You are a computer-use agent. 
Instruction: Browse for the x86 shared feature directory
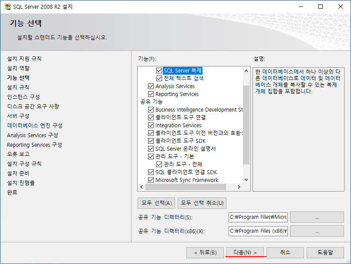[317, 231]
